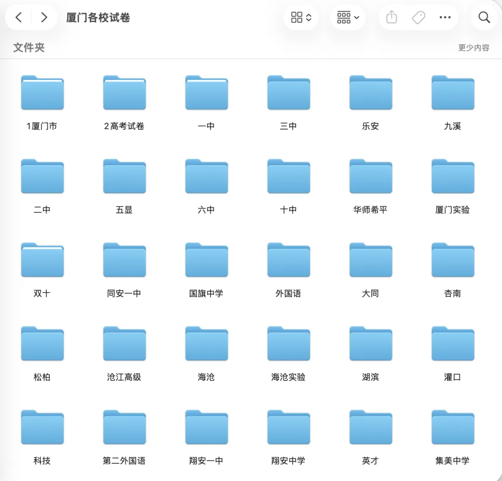Select the 1厦门市 folder icon
The image size is (502, 481).
click(43, 93)
